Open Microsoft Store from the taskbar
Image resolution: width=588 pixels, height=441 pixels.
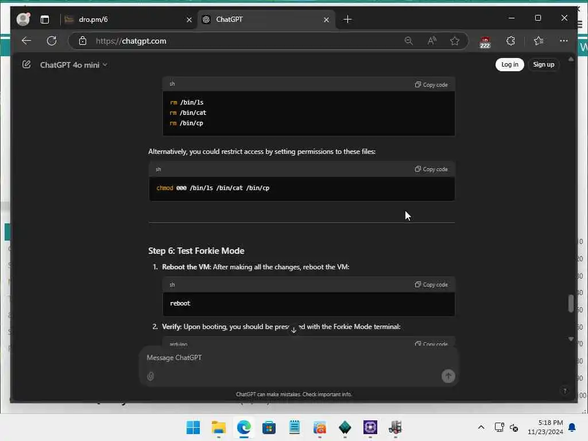[269, 427]
